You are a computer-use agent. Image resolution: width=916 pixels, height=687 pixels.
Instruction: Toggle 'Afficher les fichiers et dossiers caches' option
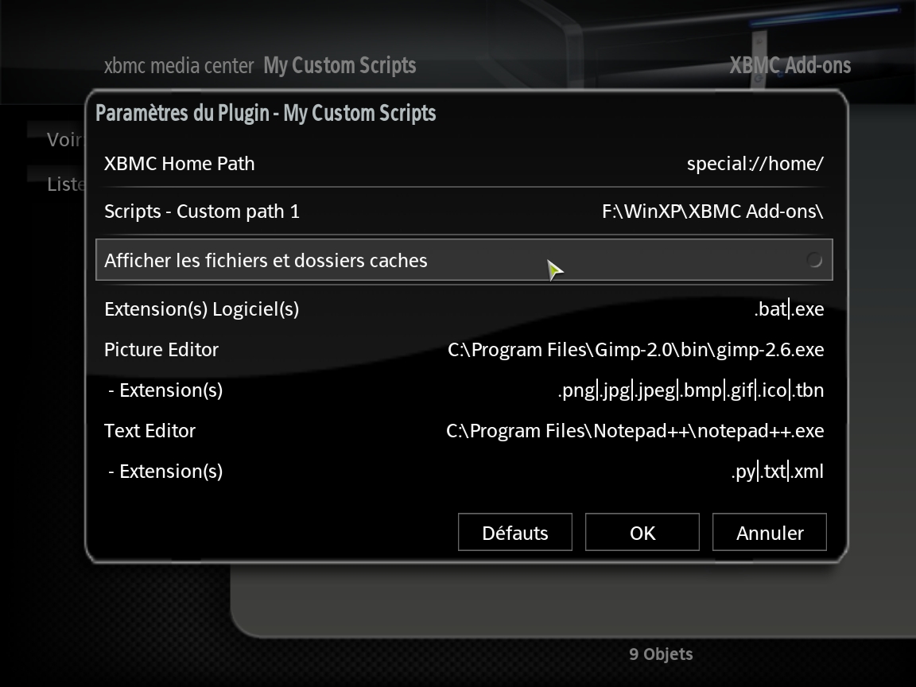pyautogui.click(x=464, y=260)
